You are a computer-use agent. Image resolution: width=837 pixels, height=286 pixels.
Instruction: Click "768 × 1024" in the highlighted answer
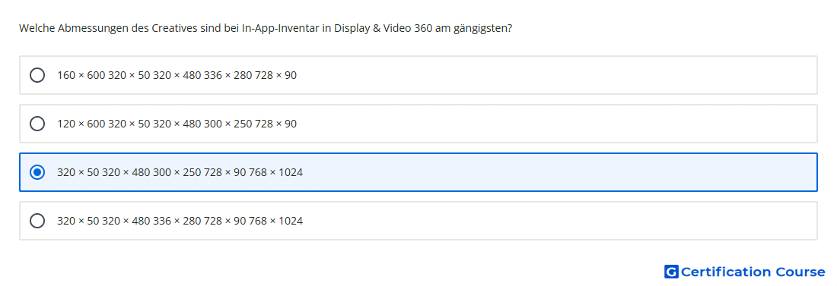pos(275,172)
